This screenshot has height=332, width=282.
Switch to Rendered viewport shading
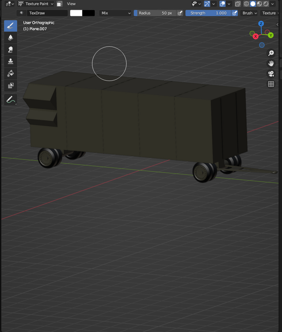point(266,4)
